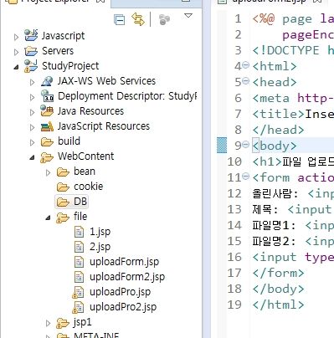Viewport: 334px width, 338px height.
Task: Expand the Javascript project node
Action: tap(16, 37)
